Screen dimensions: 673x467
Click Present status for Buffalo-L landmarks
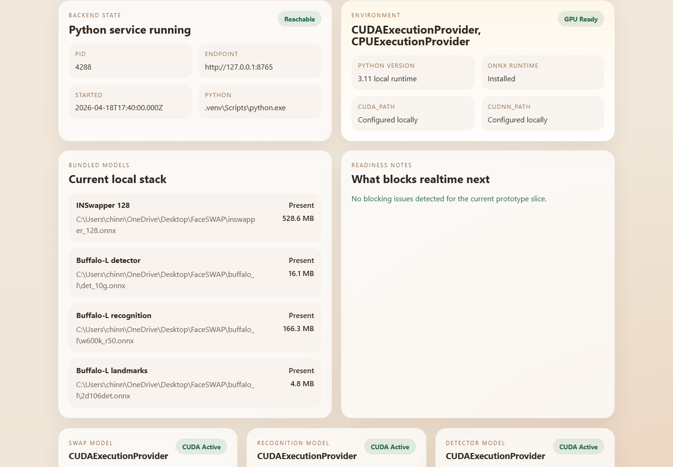(x=301, y=371)
